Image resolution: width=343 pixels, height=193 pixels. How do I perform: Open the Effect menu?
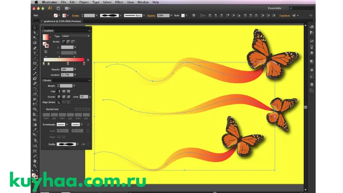click(x=119, y=2)
